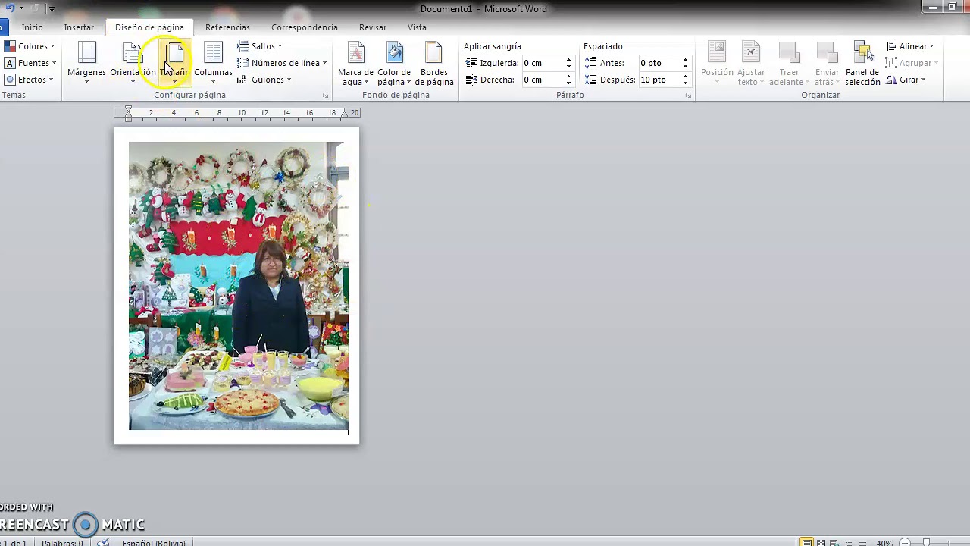Switch to Web Layout view
Screen dimensions: 970x546
point(834,542)
